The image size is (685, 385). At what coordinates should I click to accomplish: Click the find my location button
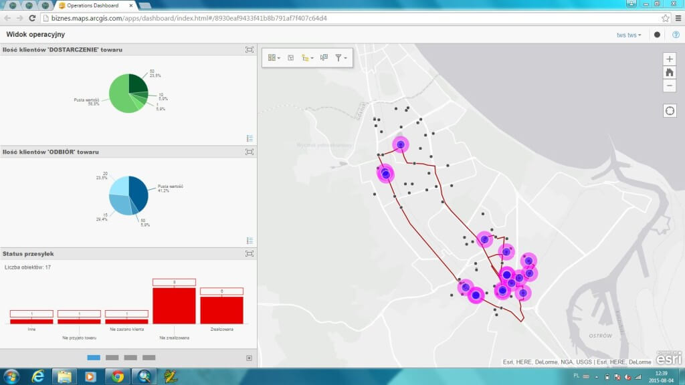pos(670,110)
